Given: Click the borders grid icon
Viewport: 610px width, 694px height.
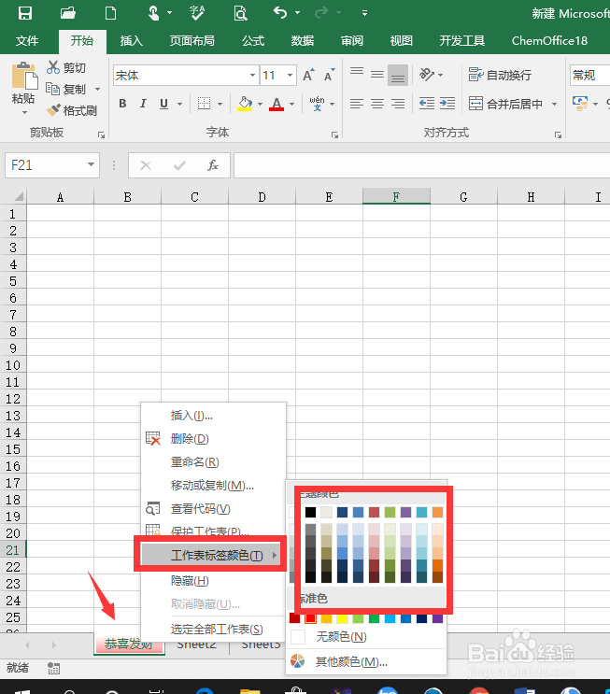Looking at the screenshot, I should (204, 104).
